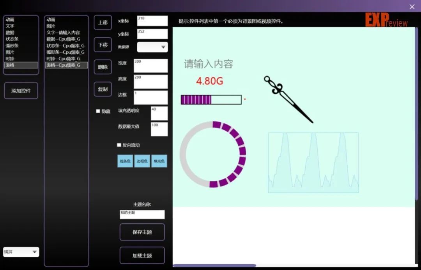
Task: Toggle the 隐藏 checkbox
Action: coord(98,111)
